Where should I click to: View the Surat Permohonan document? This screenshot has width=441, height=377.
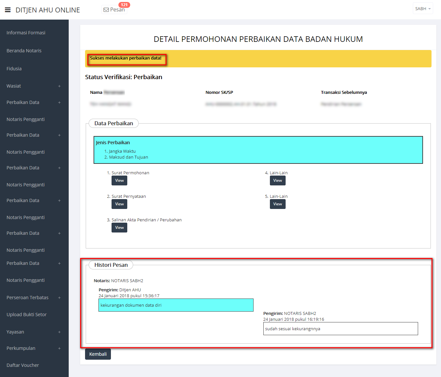119,180
